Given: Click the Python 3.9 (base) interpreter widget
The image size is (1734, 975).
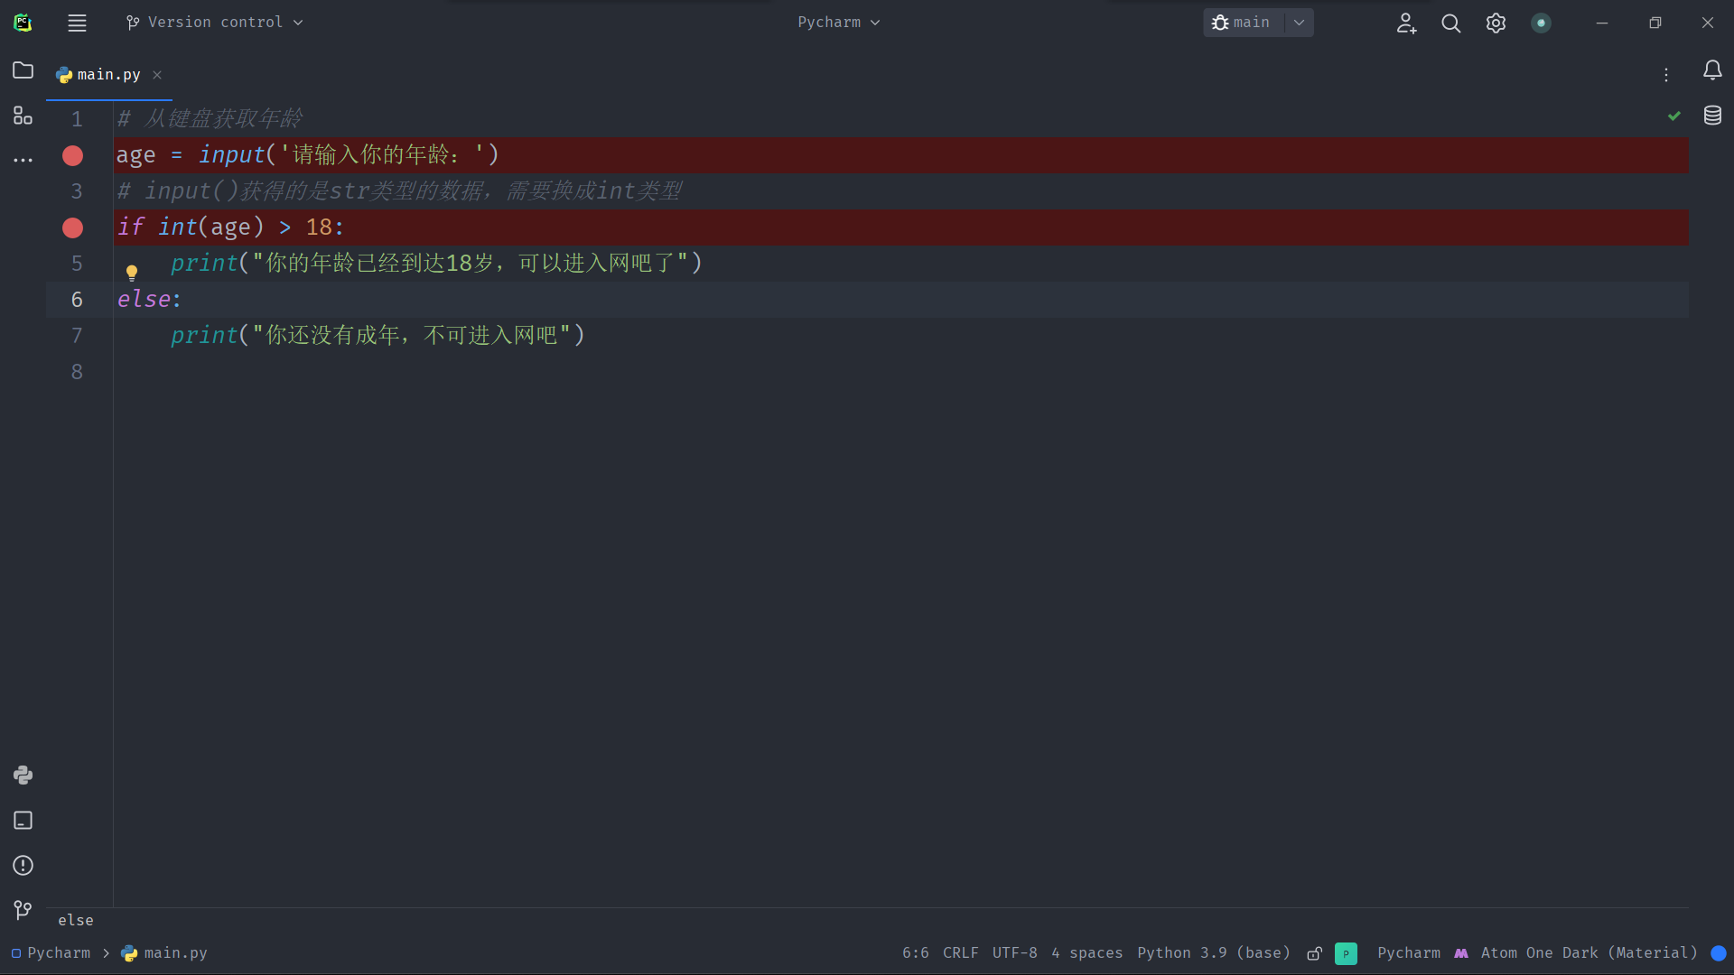Looking at the screenshot, I should tap(1213, 953).
